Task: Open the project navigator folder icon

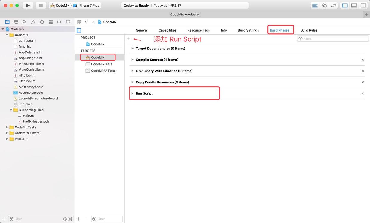Action: point(7,22)
